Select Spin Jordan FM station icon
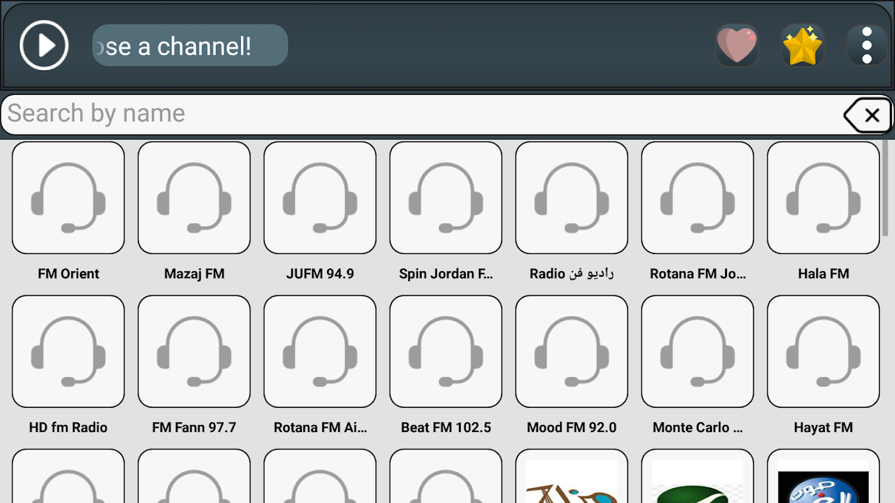Viewport: 895px width, 503px height. coord(446,197)
